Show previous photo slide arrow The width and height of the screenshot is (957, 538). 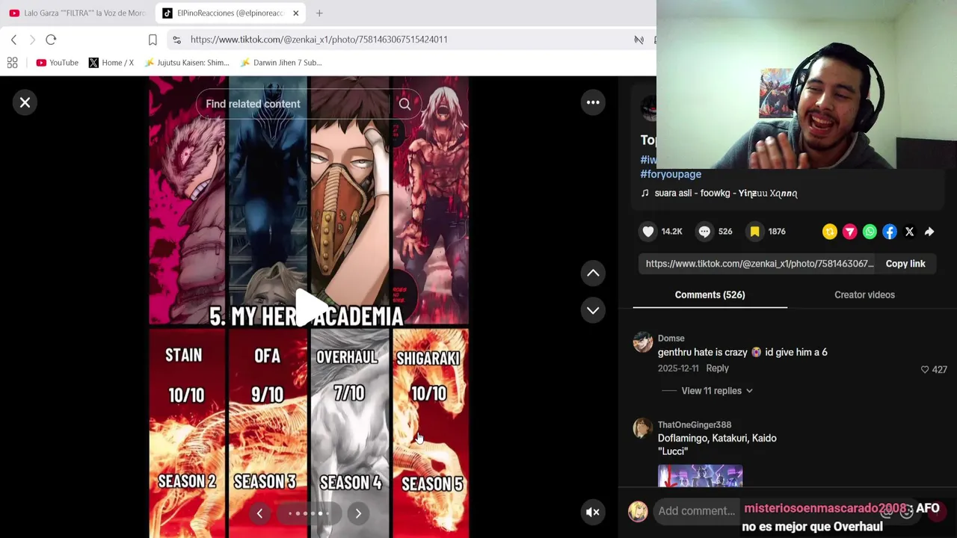(x=259, y=513)
